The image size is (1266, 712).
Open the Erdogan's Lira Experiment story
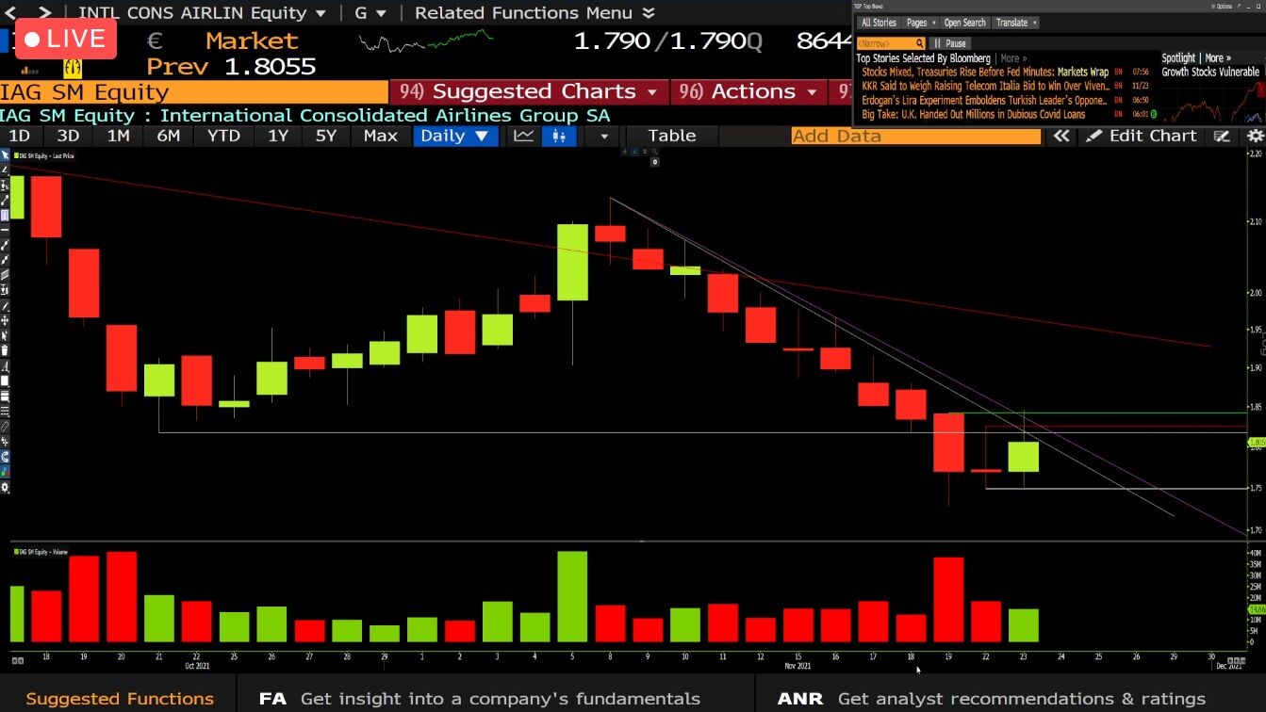(x=984, y=100)
